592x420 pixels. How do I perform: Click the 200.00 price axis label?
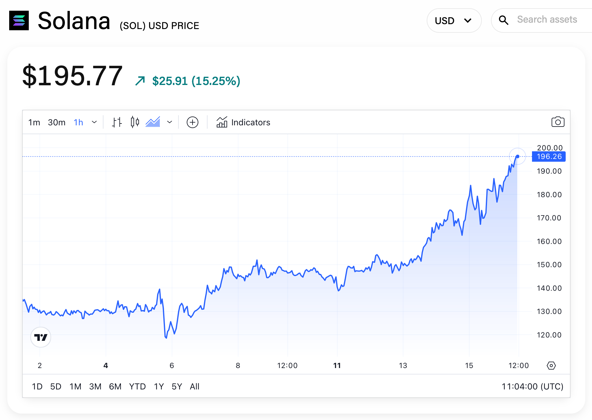coord(550,148)
